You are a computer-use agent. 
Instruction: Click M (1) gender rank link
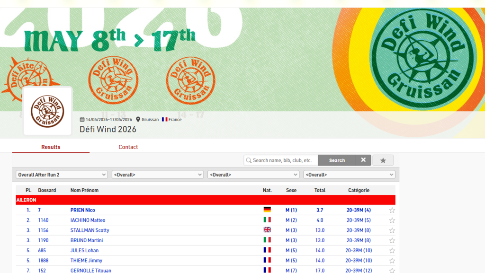click(x=291, y=210)
